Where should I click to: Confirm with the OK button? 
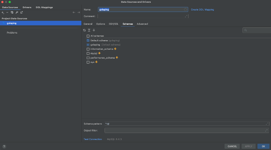[x=263, y=146]
